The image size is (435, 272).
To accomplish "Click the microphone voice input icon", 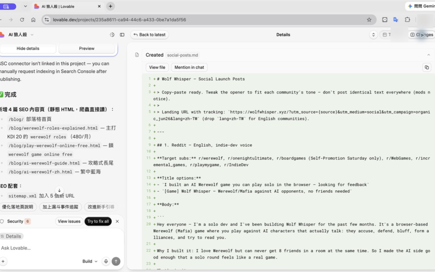I will (106, 261).
